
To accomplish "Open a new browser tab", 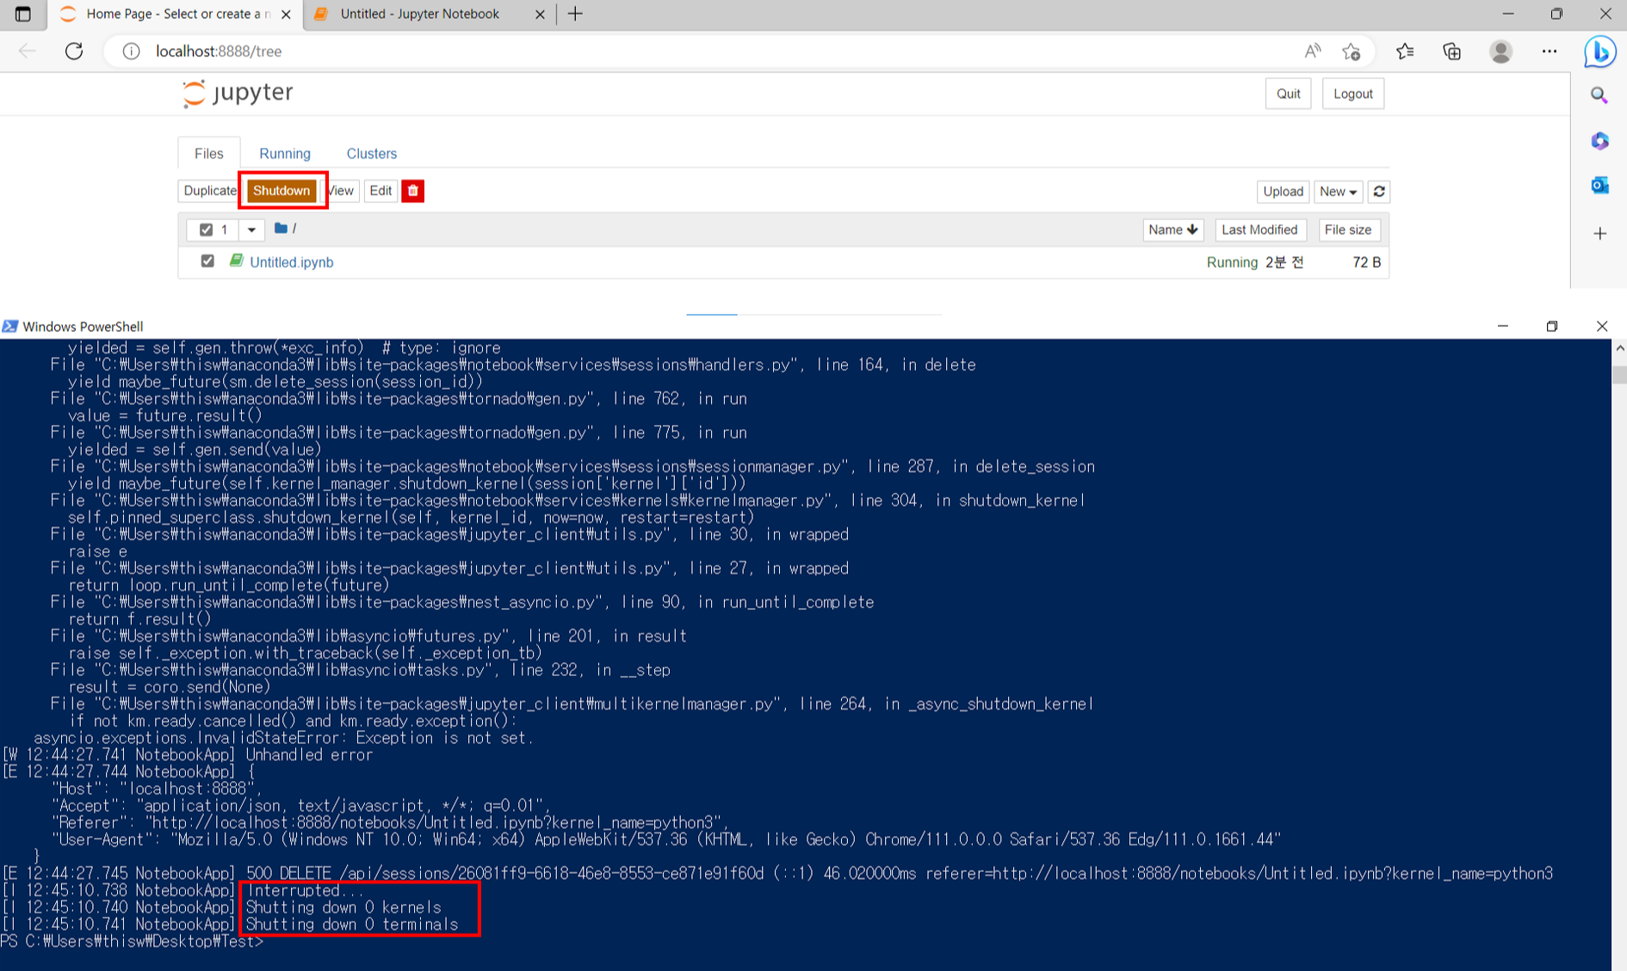I will 575,14.
